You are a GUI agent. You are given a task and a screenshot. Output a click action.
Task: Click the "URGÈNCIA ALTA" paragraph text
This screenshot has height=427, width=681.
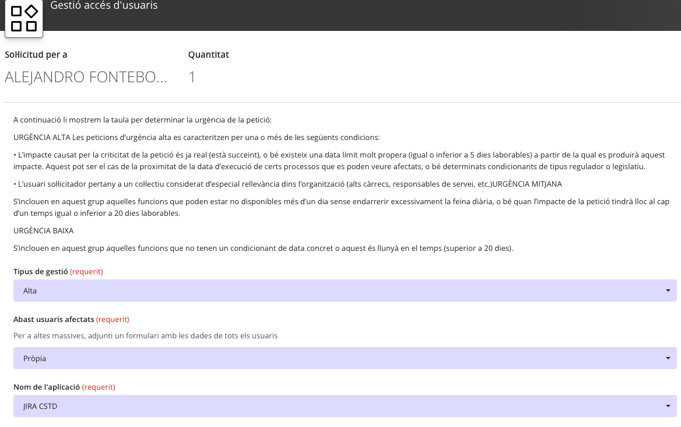(x=196, y=138)
